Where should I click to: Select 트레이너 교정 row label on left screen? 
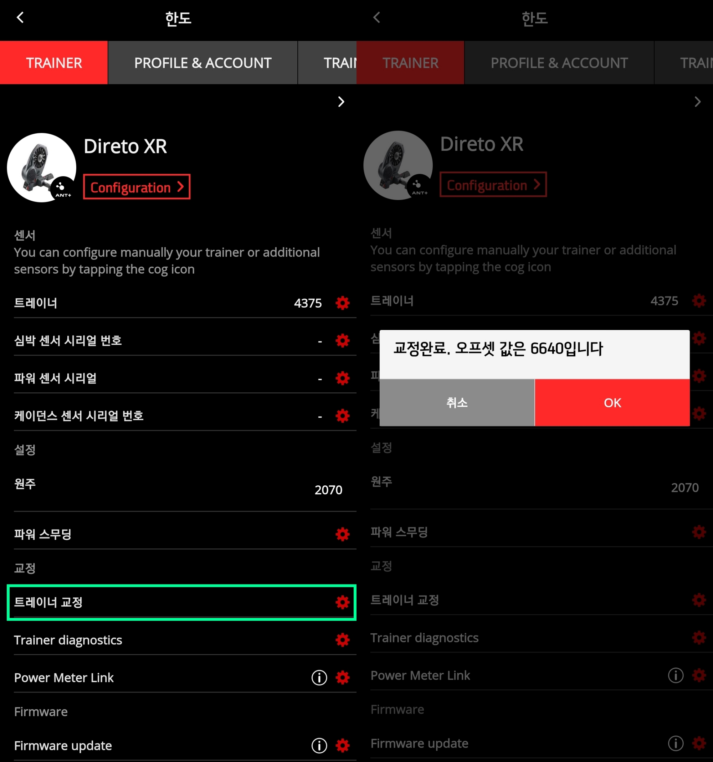pyautogui.click(x=48, y=602)
